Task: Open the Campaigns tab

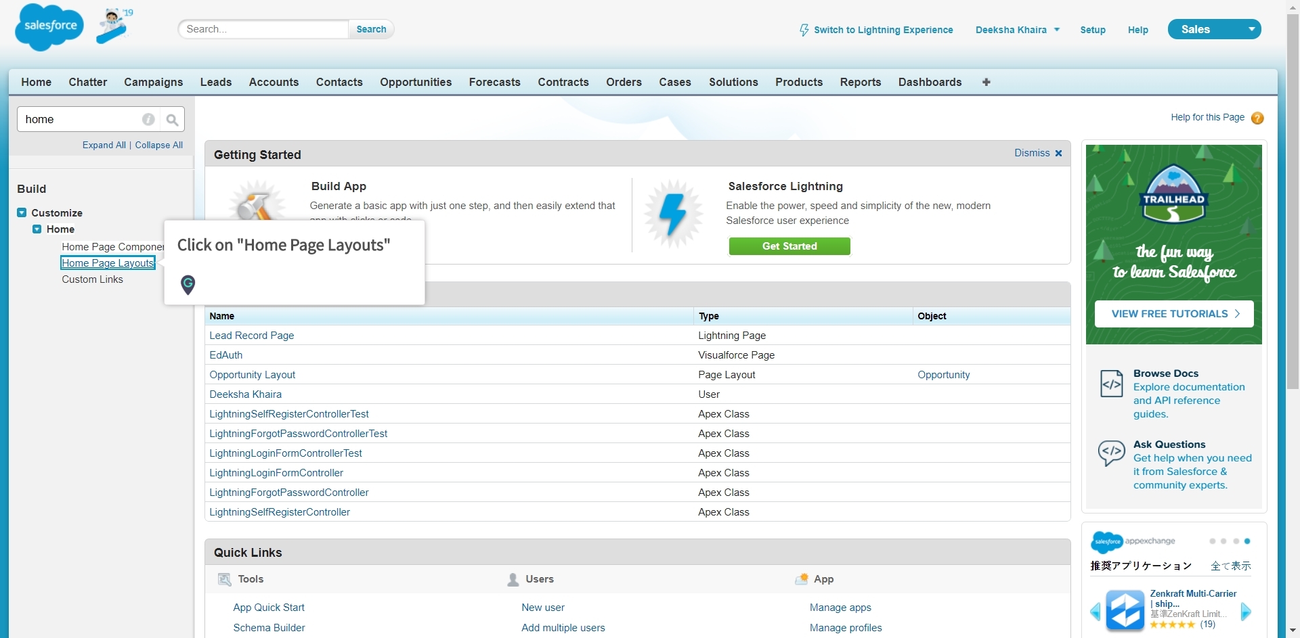Action: (153, 82)
